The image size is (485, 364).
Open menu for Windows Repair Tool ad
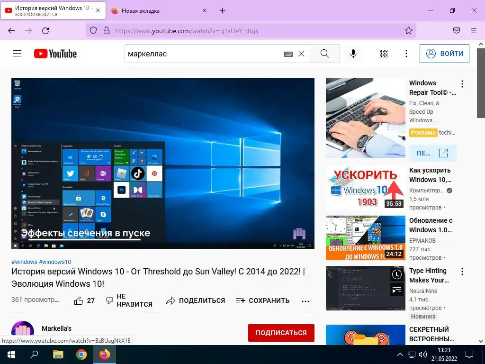pos(462,83)
